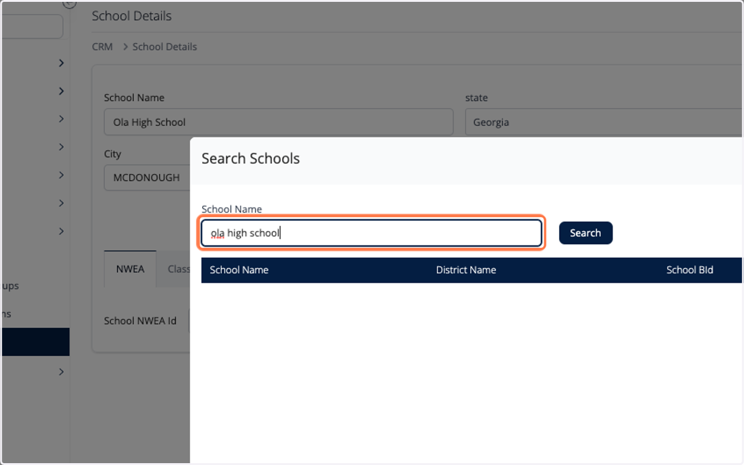Screen dimensions: 744x465
Task: Focus the School Name search field containing "ola high school"
Action: click(x=371, y=233)
